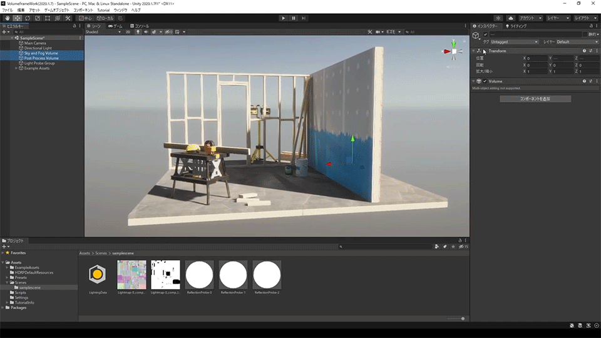Screen dimensions: 601x338
Task: Switch to the ライティング tab
Action: pos(517,26)
